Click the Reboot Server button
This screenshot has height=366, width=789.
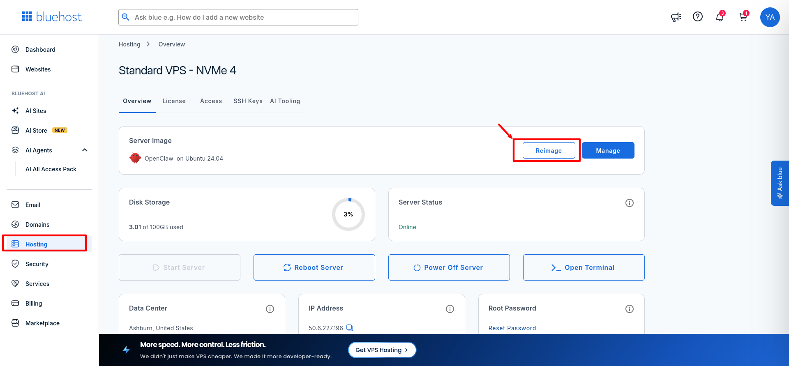[314, 267]
